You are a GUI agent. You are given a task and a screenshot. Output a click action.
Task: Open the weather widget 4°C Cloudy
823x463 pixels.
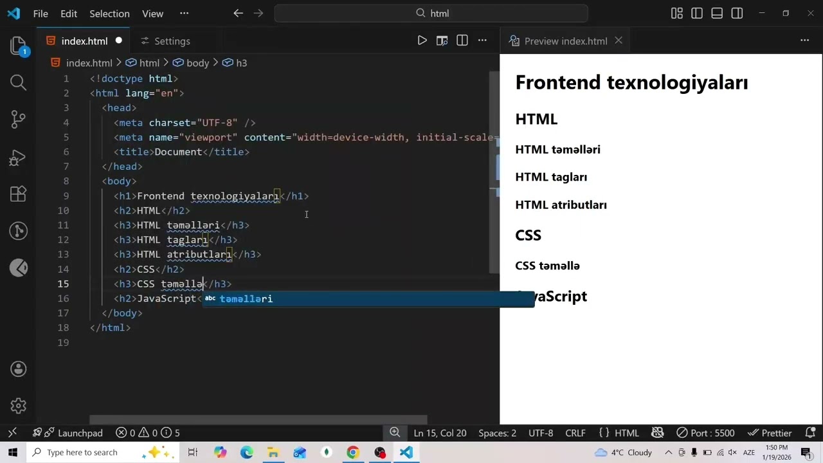623,452
